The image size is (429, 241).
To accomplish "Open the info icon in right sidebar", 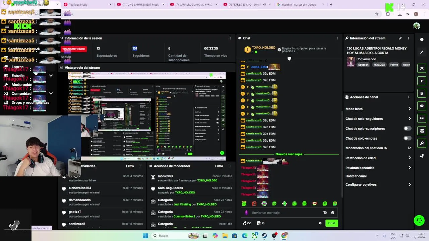I will [422, 39].
